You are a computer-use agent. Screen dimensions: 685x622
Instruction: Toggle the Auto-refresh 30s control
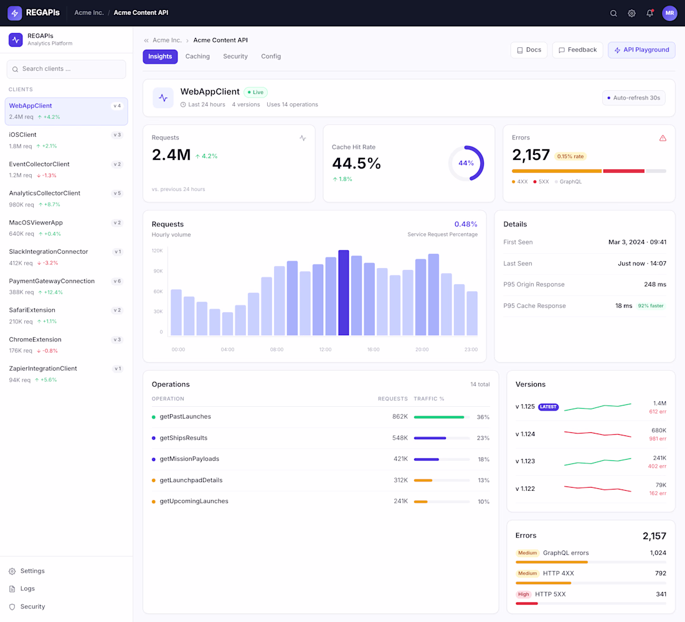[x=633, y=98]
